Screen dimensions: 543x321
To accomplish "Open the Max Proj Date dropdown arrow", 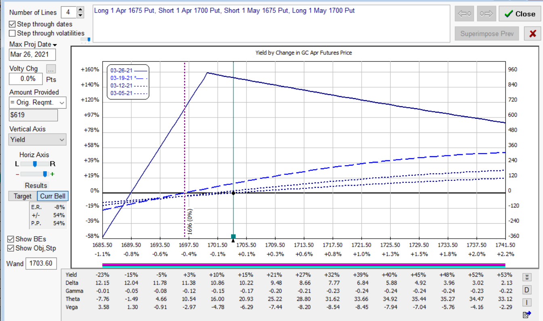I will click(x=55, y=45).
